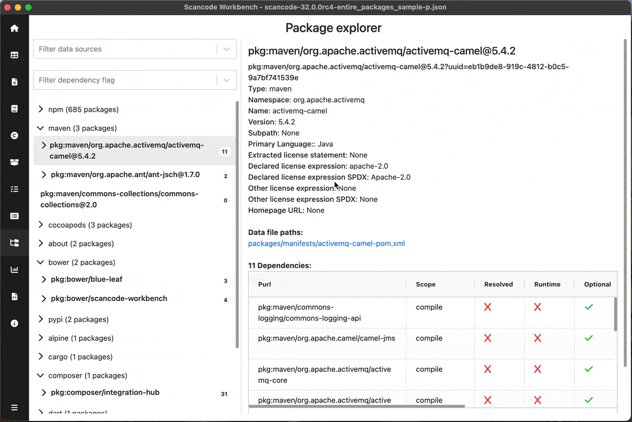Expand the about (2 packages) group

click(41, 244)
